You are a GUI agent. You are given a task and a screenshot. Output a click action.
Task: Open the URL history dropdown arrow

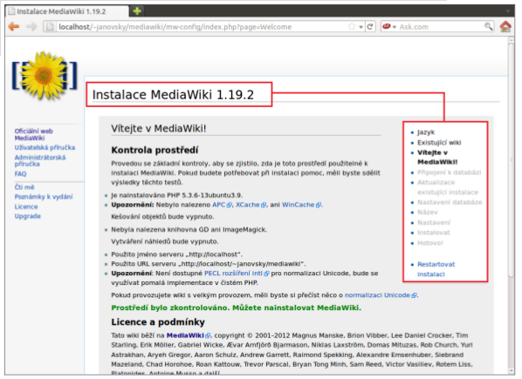click(361, 27)
